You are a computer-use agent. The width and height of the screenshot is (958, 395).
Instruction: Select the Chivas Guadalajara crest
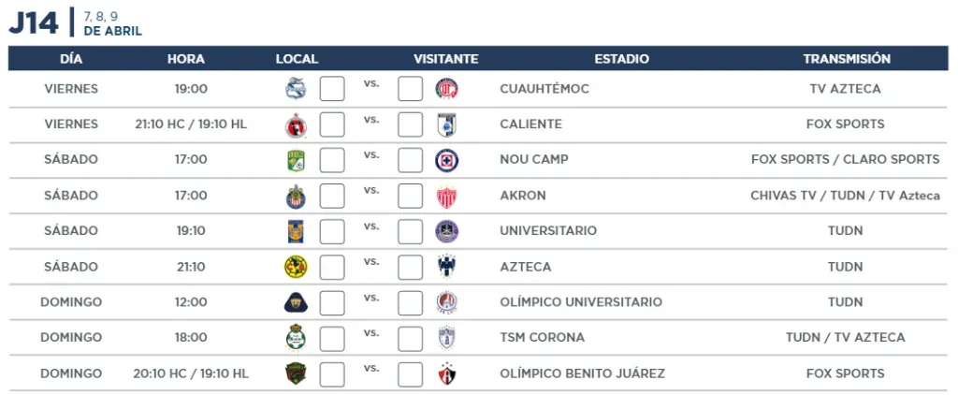(296, 197)
